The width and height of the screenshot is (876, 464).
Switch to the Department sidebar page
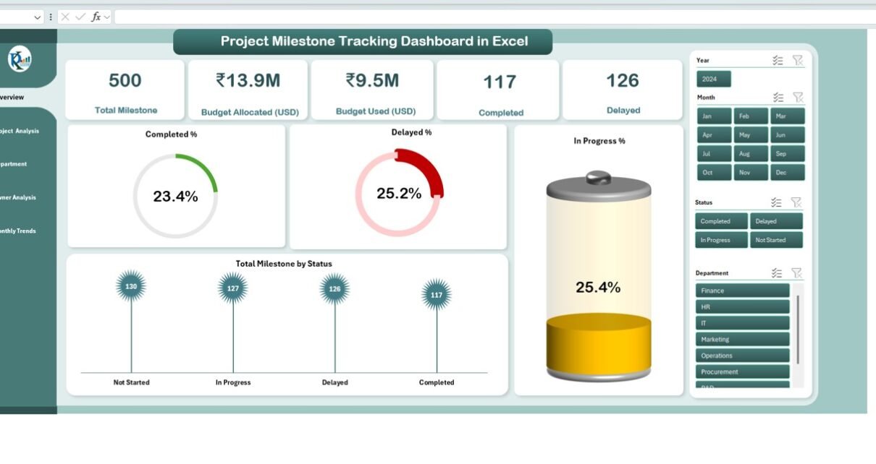tap(14, 164)
